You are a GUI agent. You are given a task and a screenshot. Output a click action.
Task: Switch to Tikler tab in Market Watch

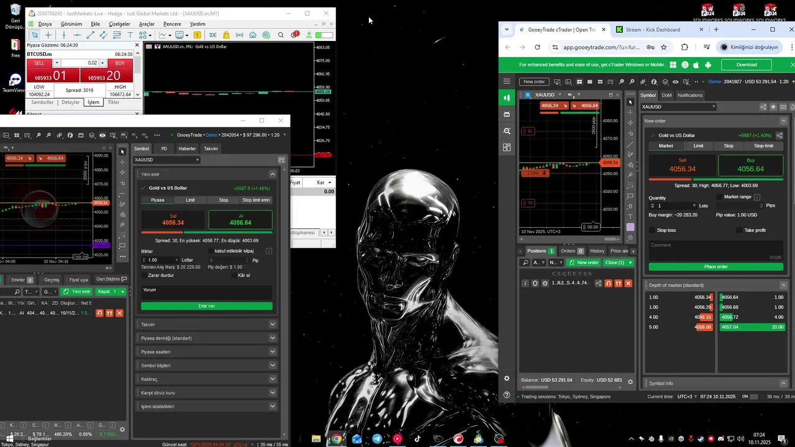tap(114, 102)
